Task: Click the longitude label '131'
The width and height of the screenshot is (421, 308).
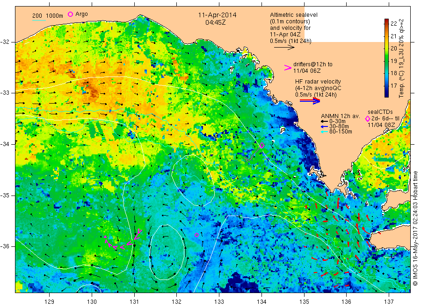Action: 134,302
